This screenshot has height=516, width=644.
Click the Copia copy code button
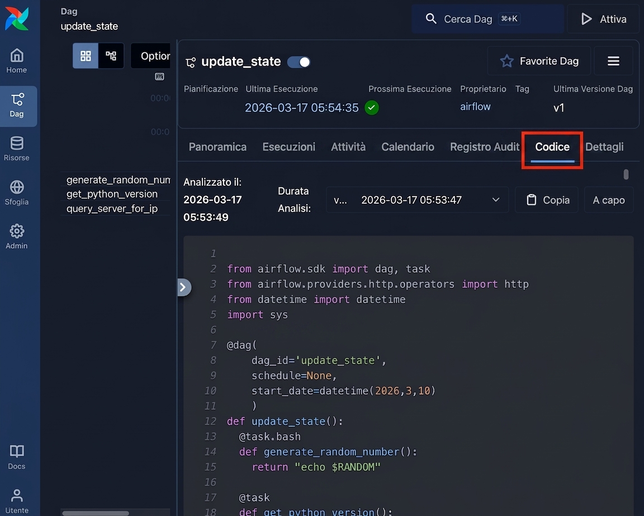click(547, 200)
